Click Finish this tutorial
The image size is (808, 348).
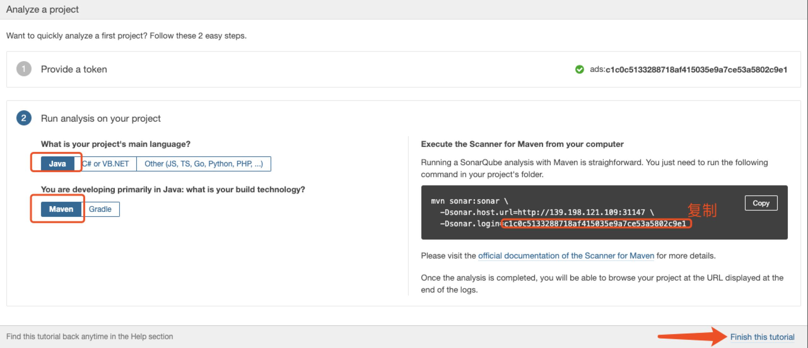coord(763,337)
